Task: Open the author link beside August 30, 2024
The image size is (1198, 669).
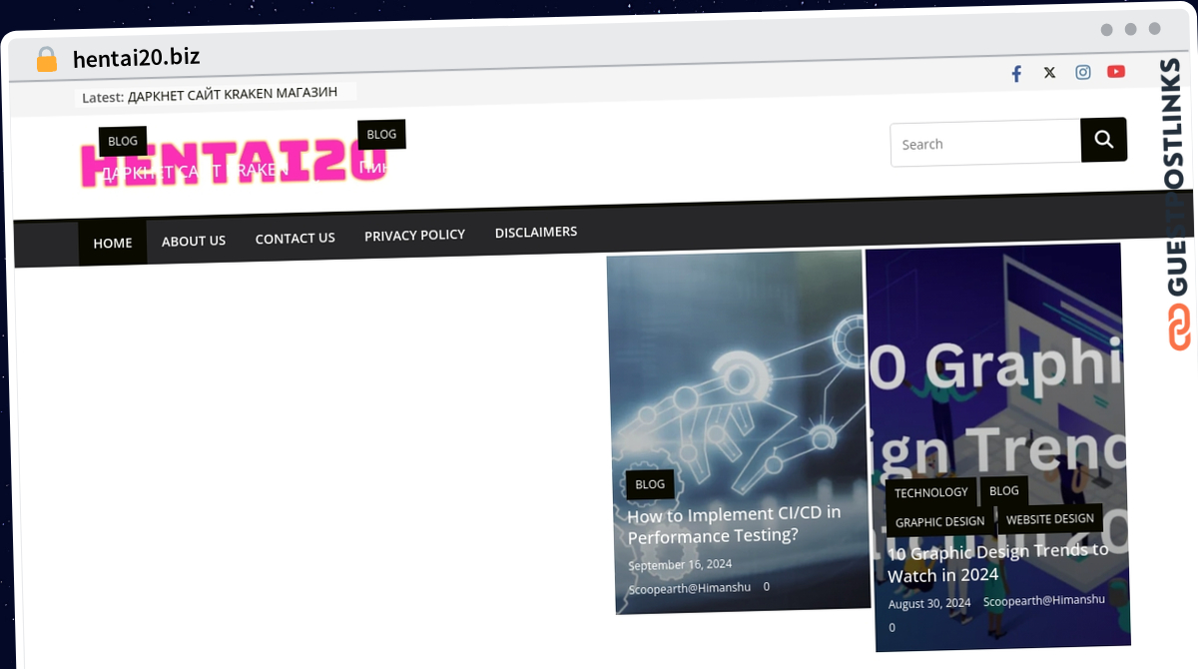Action: [1044, 600]
